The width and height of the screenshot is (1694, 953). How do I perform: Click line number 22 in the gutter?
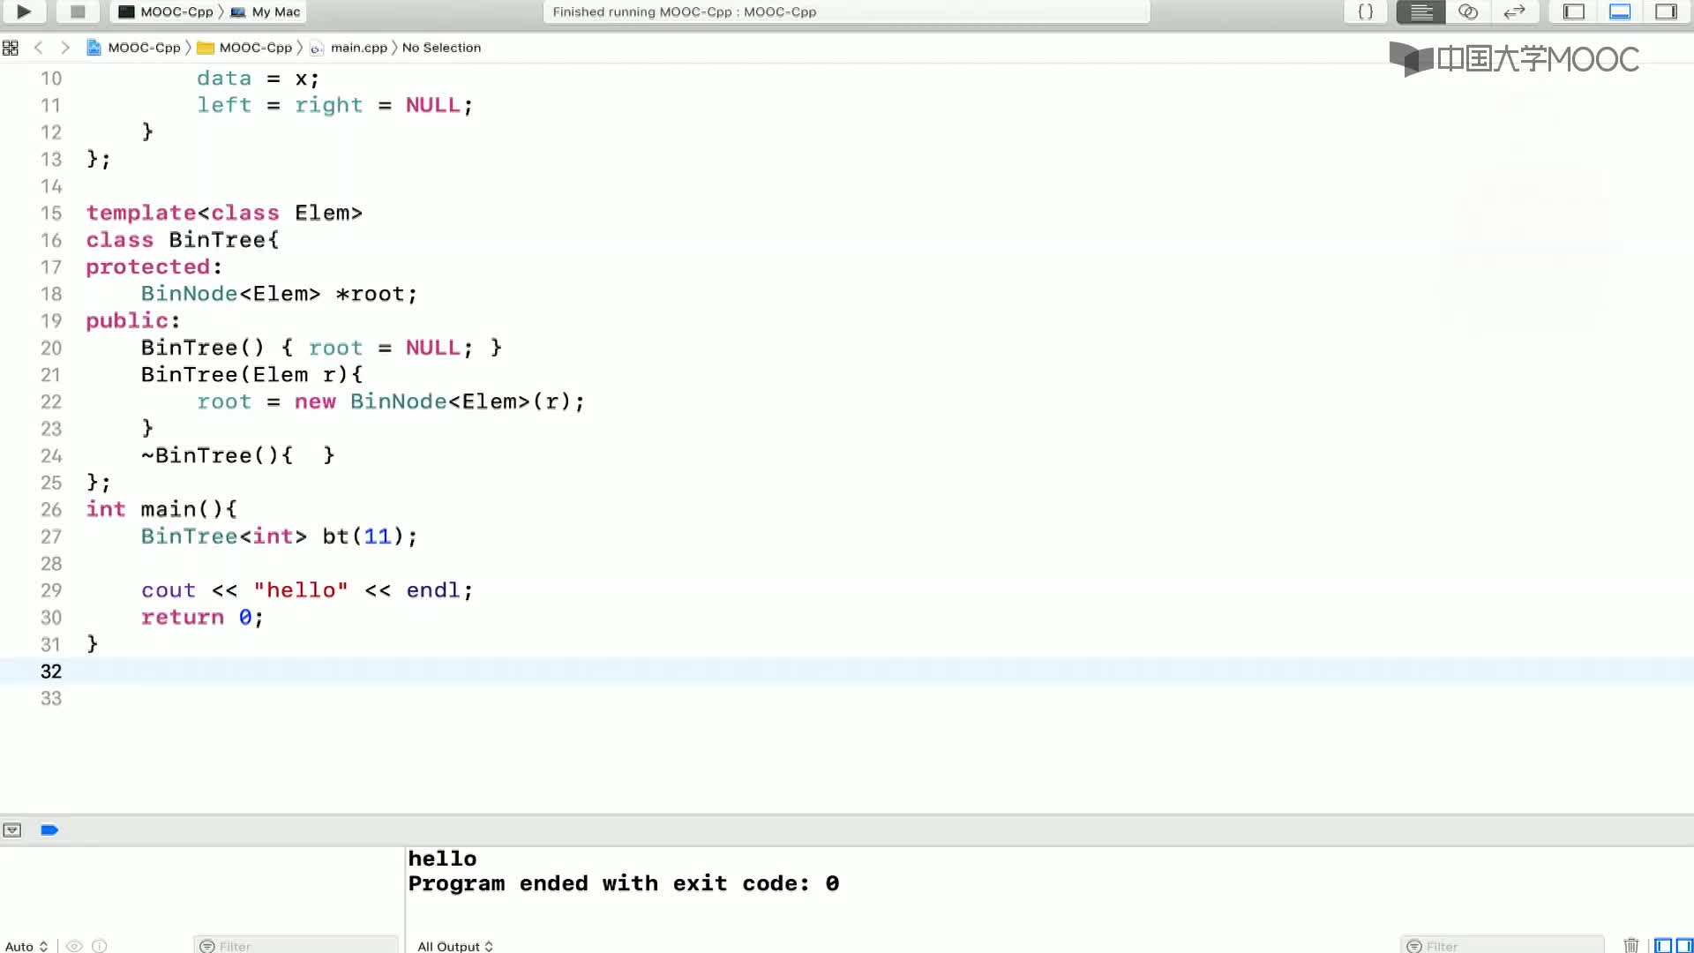(50, 401)
